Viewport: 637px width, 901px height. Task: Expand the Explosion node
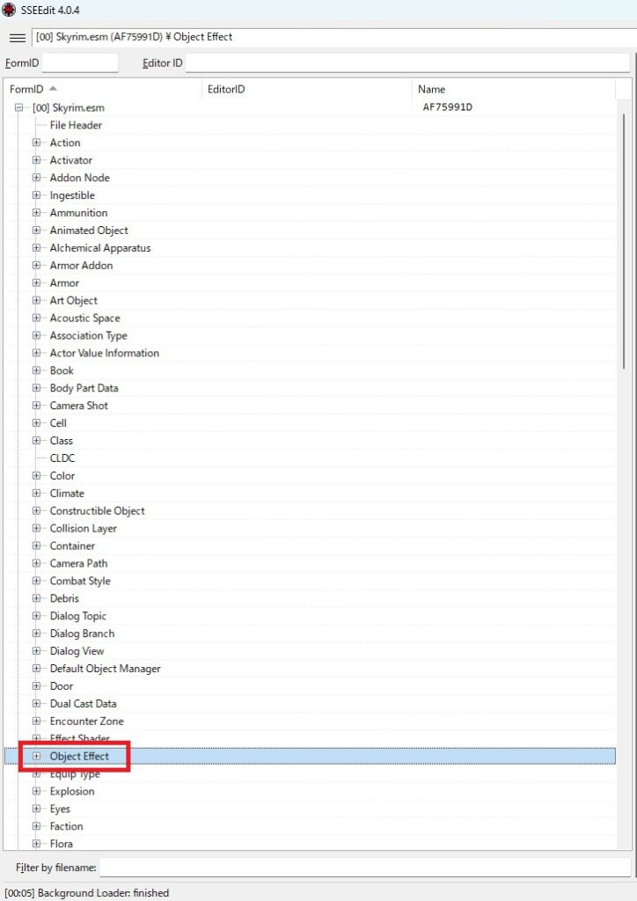click(x=37, y=791)
